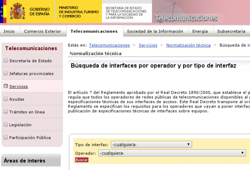250x170 pixels.
Task: Go to the Inicio tab
Action: (9, 31)
